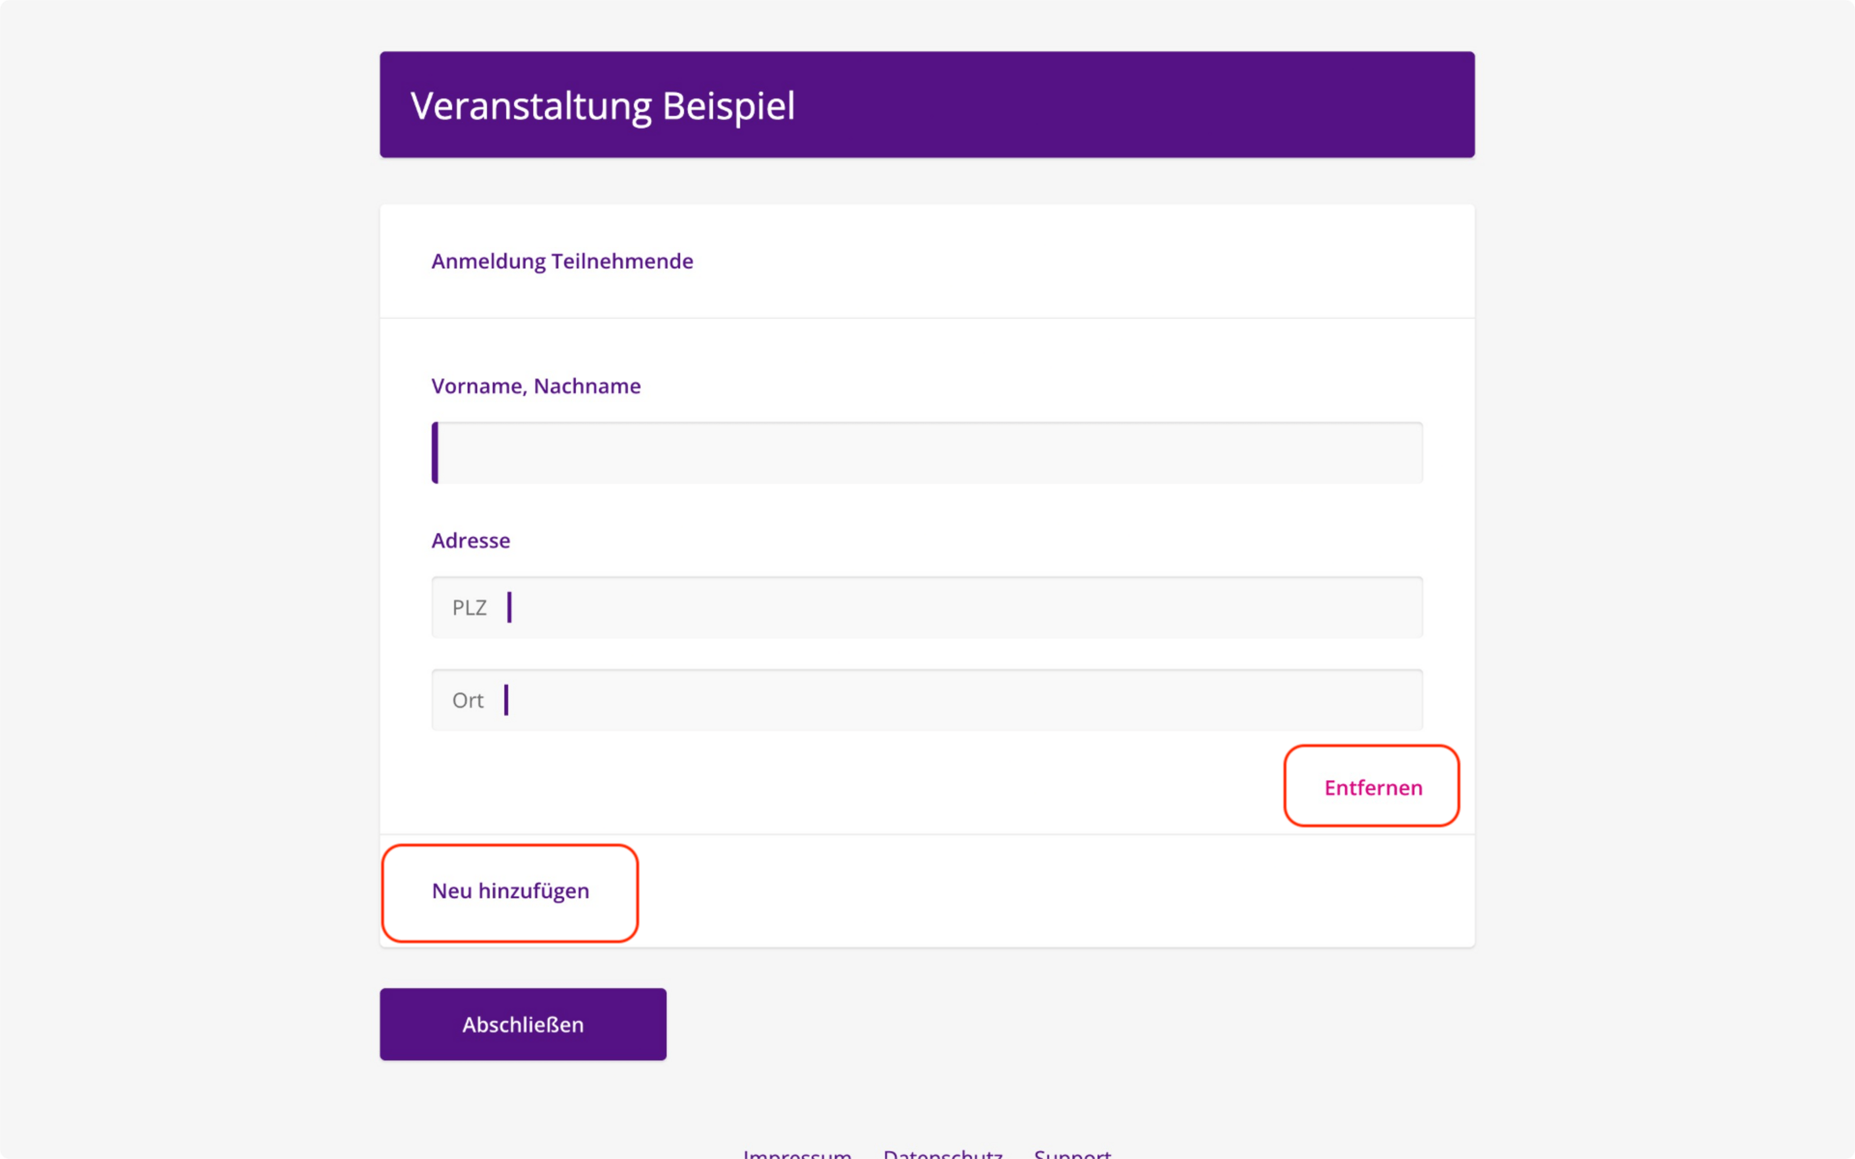The image size is (1855, 1159).
Task: Add a participant via Neu hinzufügen
Action: tap(511, 891)
